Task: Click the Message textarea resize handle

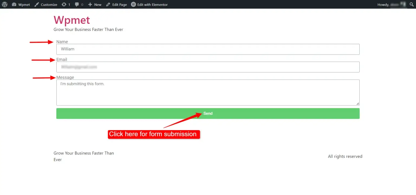Action: 358,103
